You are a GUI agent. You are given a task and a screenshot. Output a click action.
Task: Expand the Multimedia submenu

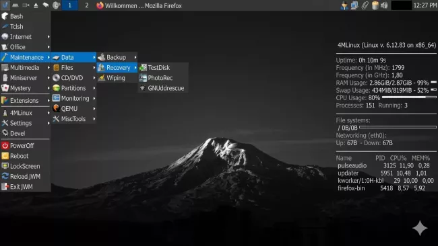tap(26, 68)
